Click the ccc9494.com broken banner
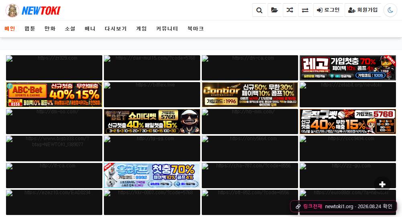Screen dimensions: 402x217 click(348, 149)
